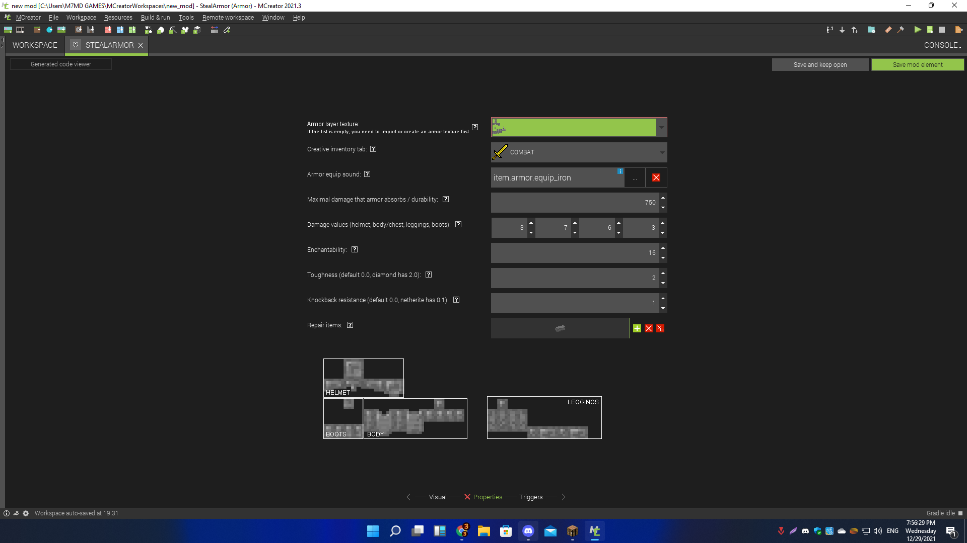Switch to the WORKSPACE tab

[x=35, y=45]
